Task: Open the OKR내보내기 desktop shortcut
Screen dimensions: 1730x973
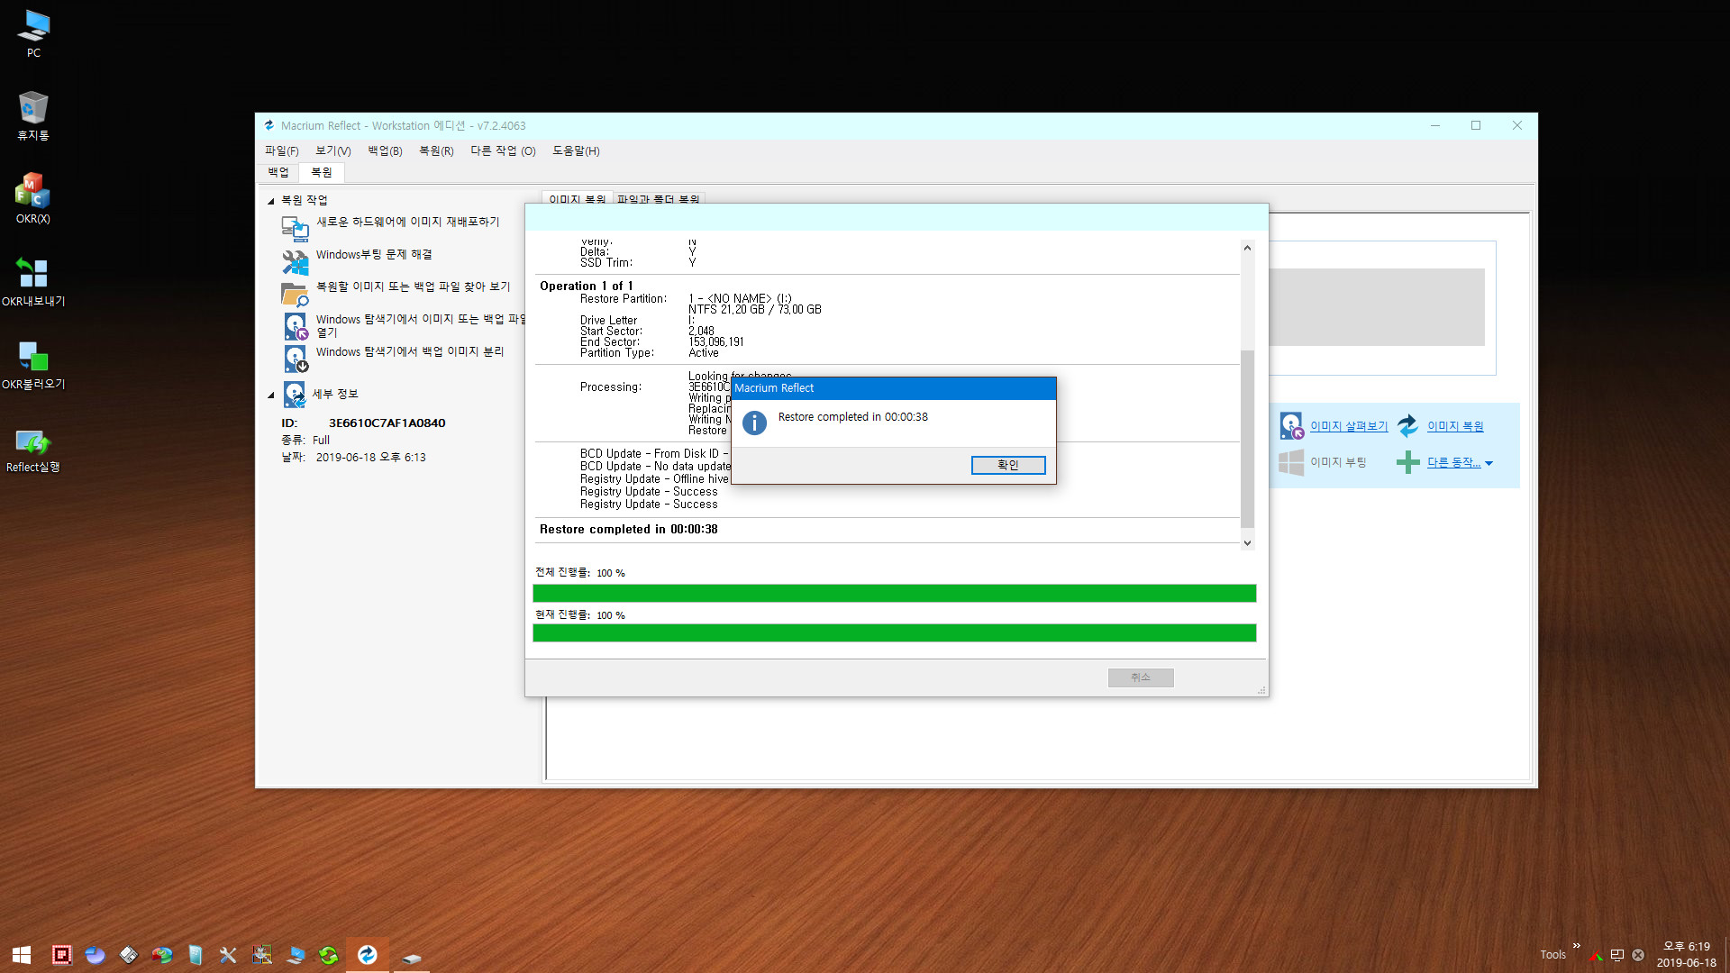Action: point(33,281)
